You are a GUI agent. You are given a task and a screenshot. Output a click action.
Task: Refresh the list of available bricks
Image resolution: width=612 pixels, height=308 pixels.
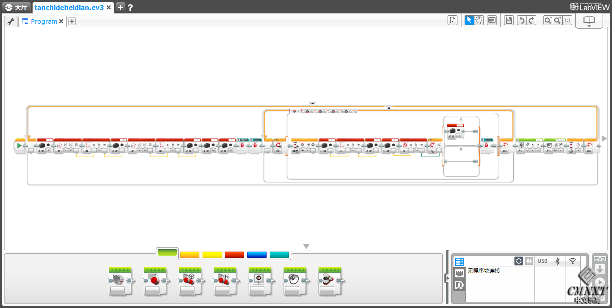pyautogui.click(x=519, y=261)
